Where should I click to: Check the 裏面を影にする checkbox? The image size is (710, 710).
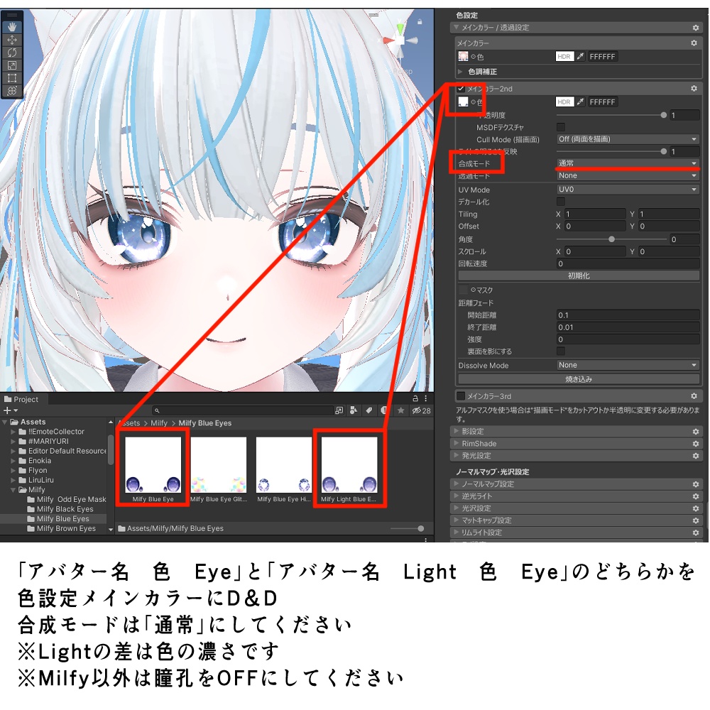pos(560,351)
